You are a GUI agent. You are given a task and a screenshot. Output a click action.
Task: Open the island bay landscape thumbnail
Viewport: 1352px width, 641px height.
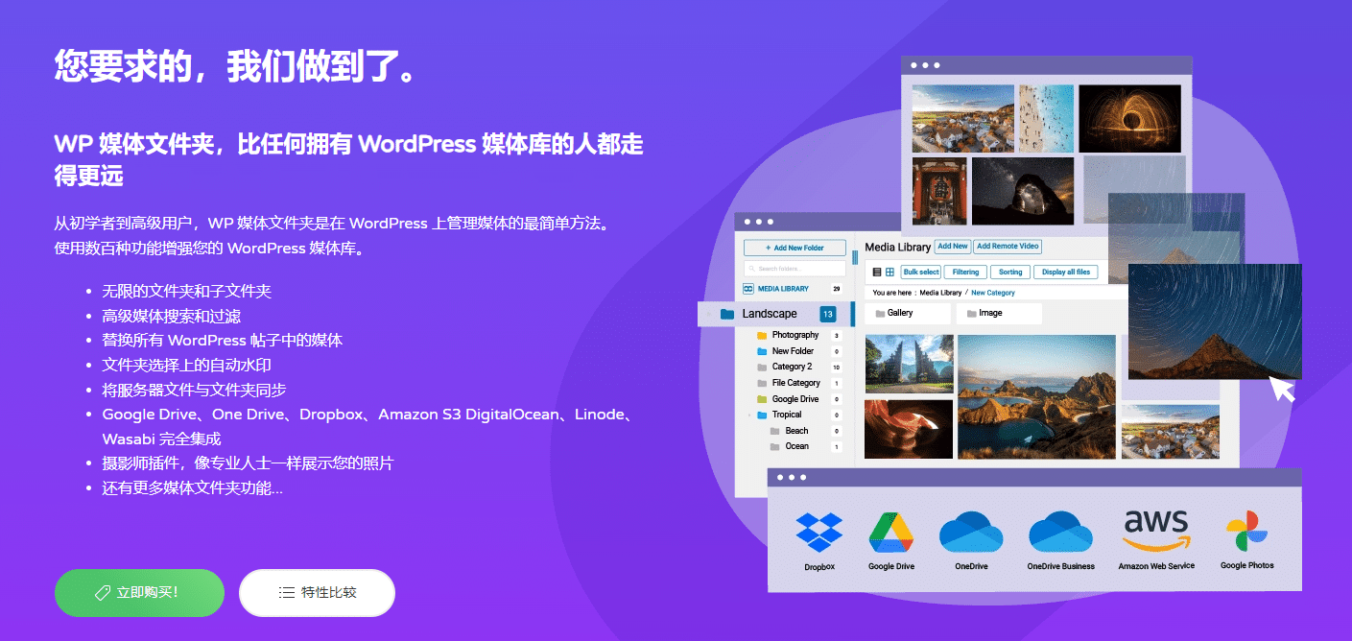click(1036, 396)
